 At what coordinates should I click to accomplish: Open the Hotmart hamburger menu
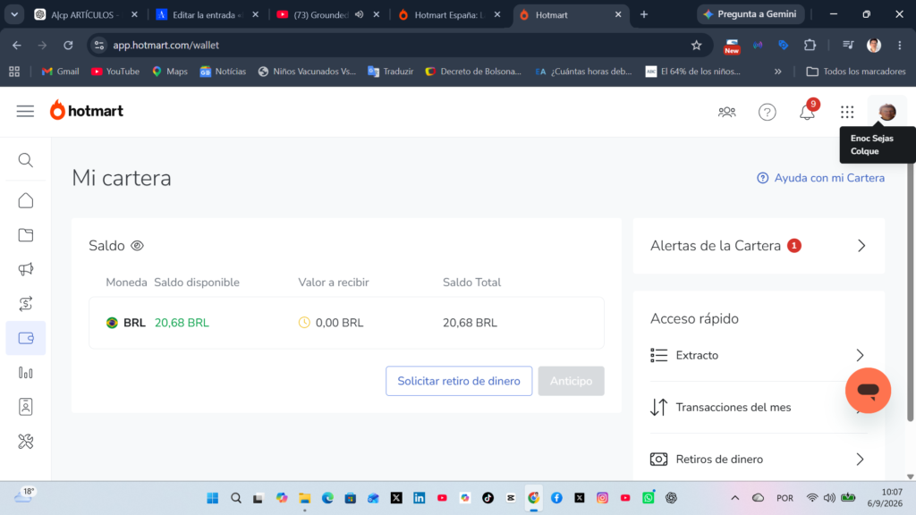[25, 111]
